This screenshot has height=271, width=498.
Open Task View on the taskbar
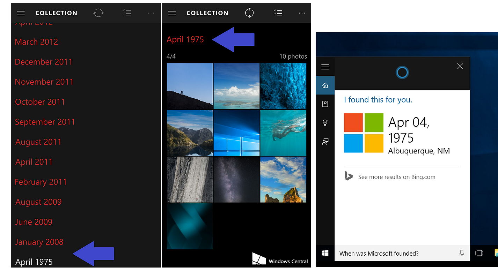pos(479,253)
